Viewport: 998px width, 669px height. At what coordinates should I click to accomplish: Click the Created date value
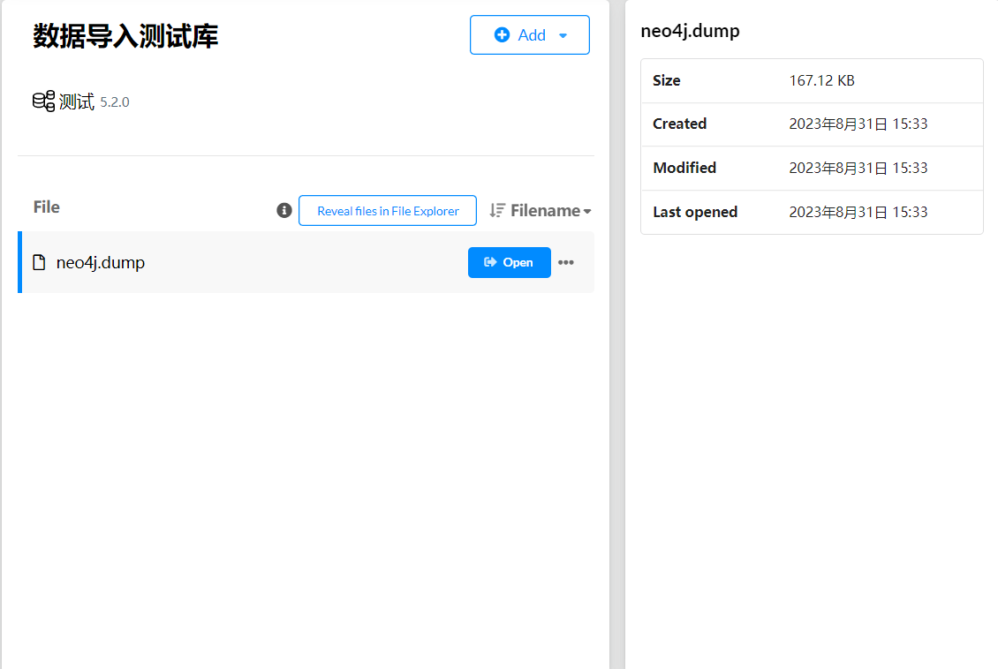click(858, 124)
